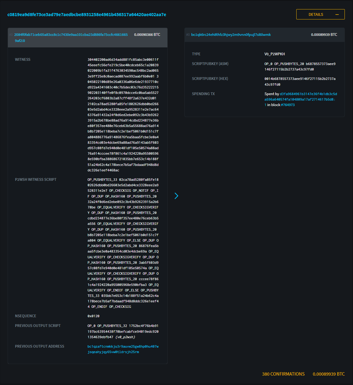Image resolution: width=353 pixels, height=385 pixels.
Task: Click the NSEQUENCE value 0x0120
Action: 93,316
